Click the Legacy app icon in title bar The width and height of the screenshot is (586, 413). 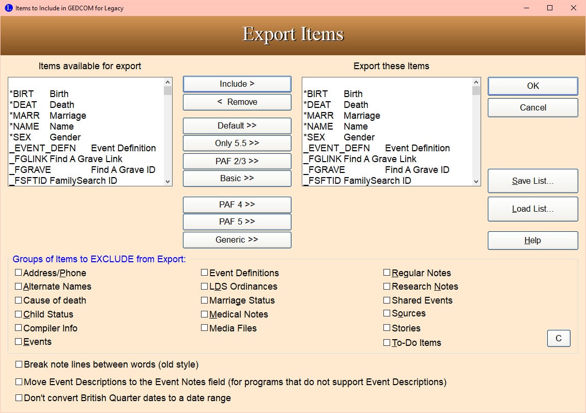point(8,8)
